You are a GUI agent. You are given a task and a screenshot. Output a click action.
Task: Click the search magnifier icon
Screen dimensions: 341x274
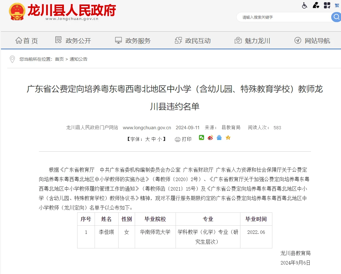click(336, 17)
